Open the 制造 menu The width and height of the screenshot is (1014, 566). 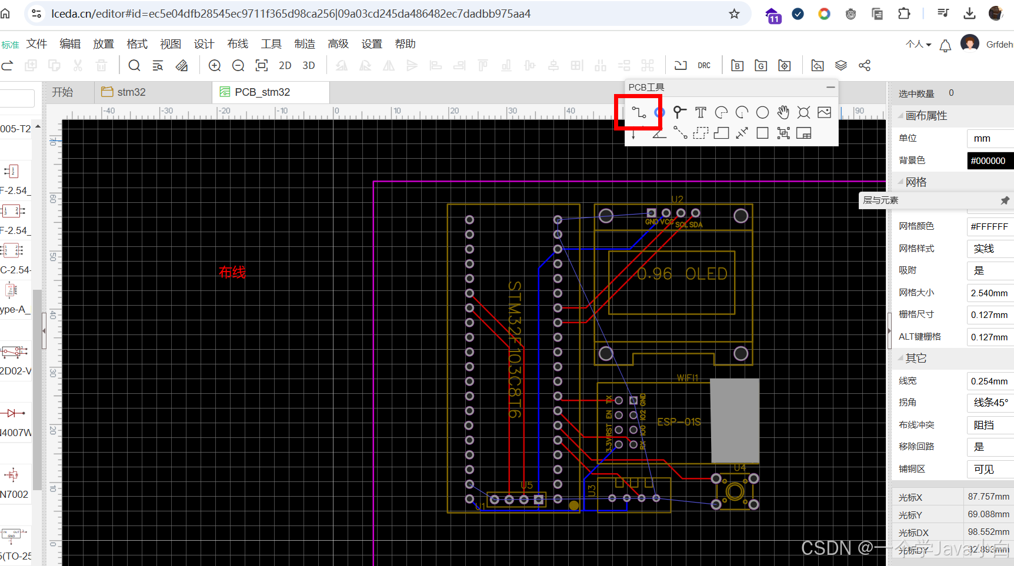click(305, 44)
